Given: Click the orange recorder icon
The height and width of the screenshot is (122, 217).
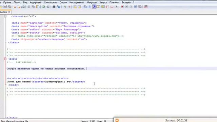Looking at the screenshot, I should pyautogui.click(x=117, y=120).
